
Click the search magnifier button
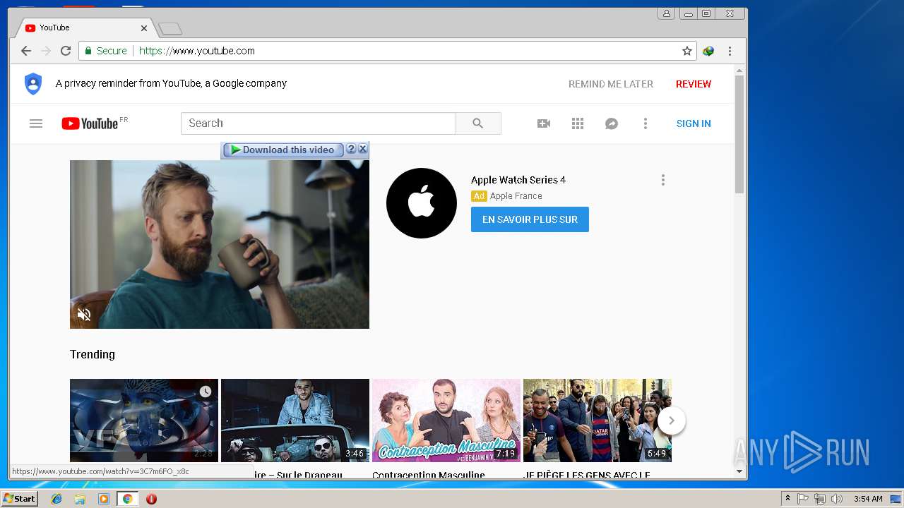coord(478,123)
